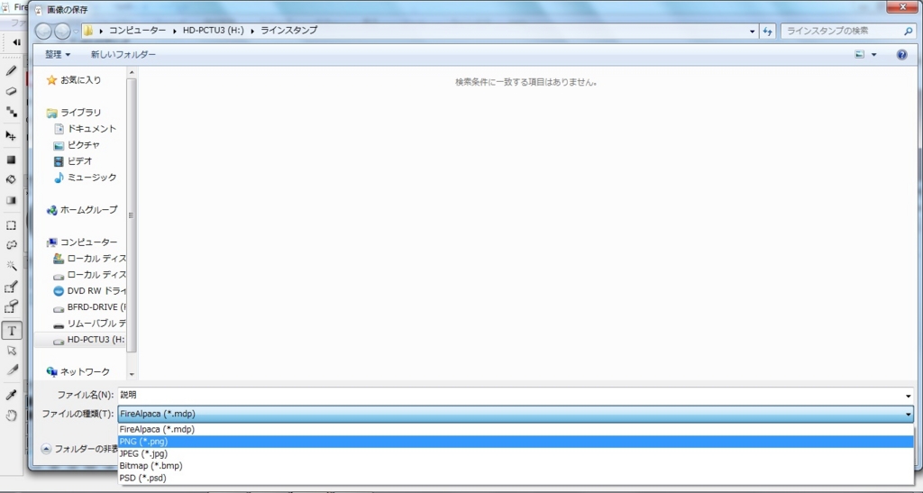Image resolution: width=923 pixels, height=493 pixels.
Task: Click the navigation pane scroll down arrow
Action: (132, 374)
